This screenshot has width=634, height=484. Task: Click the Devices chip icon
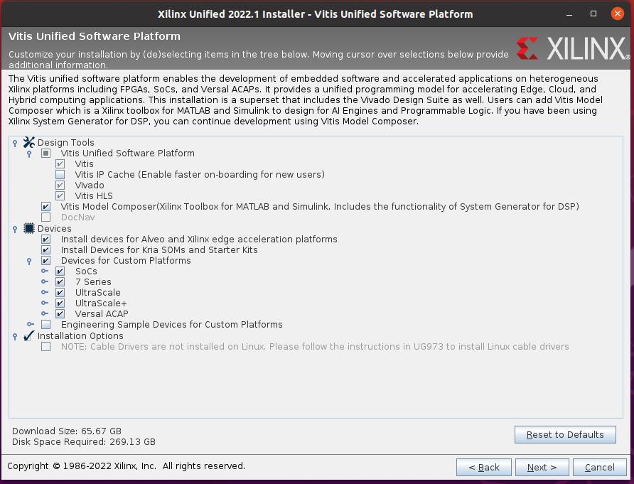click(x=28, y=228)
